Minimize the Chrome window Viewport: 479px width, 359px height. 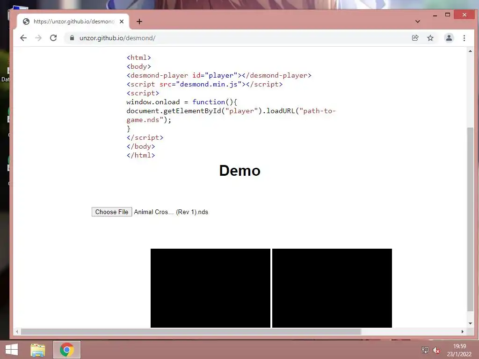435,15
